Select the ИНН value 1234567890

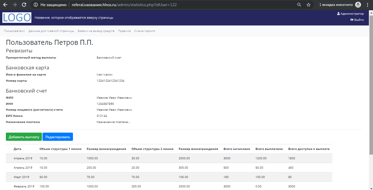[105, 104]
